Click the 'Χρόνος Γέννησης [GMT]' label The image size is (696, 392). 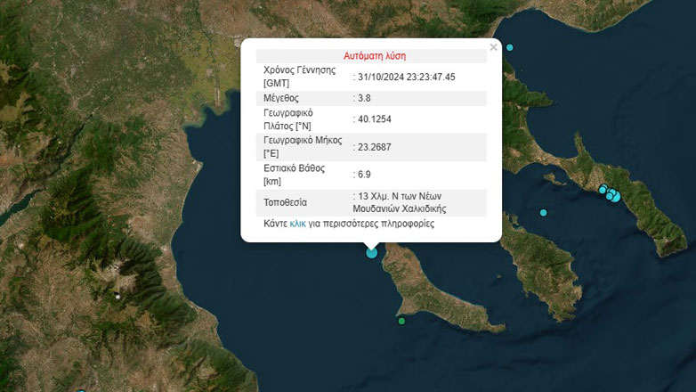299,77
